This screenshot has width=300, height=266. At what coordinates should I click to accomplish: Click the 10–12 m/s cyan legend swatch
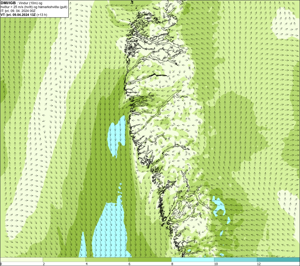(x=236, y=259)
